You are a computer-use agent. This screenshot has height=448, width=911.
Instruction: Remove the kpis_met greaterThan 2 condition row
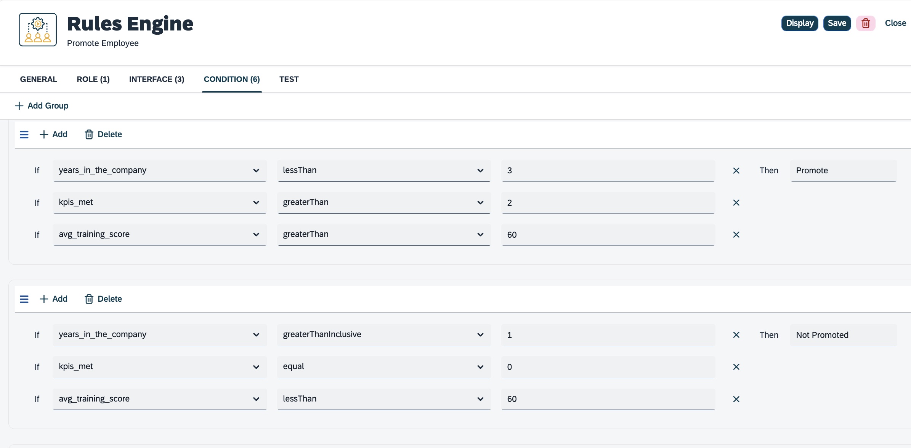(x=736, y=203)
